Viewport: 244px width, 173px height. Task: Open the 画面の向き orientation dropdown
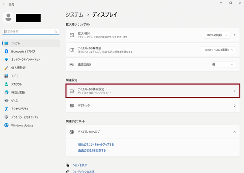pyautogui.click(x=222, y=65)
